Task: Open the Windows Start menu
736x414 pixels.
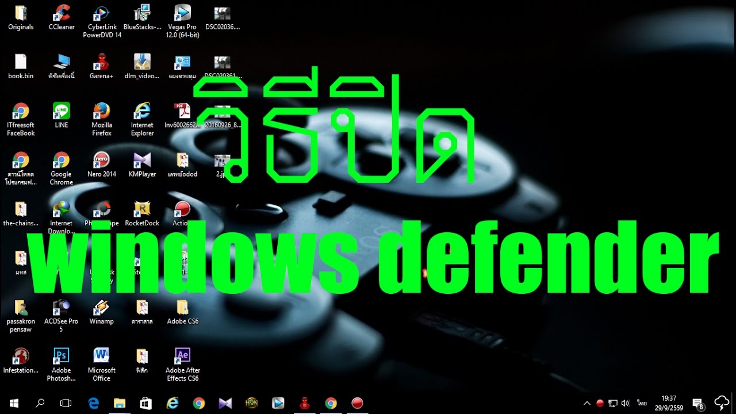Action: click(x=13, y=403)
